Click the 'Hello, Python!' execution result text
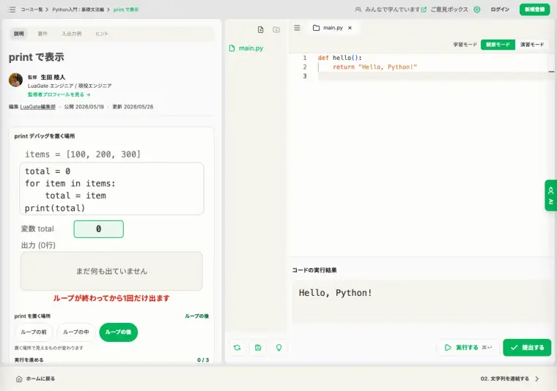The width and height of the screenshot is (557, 391). tap(336, 293)
